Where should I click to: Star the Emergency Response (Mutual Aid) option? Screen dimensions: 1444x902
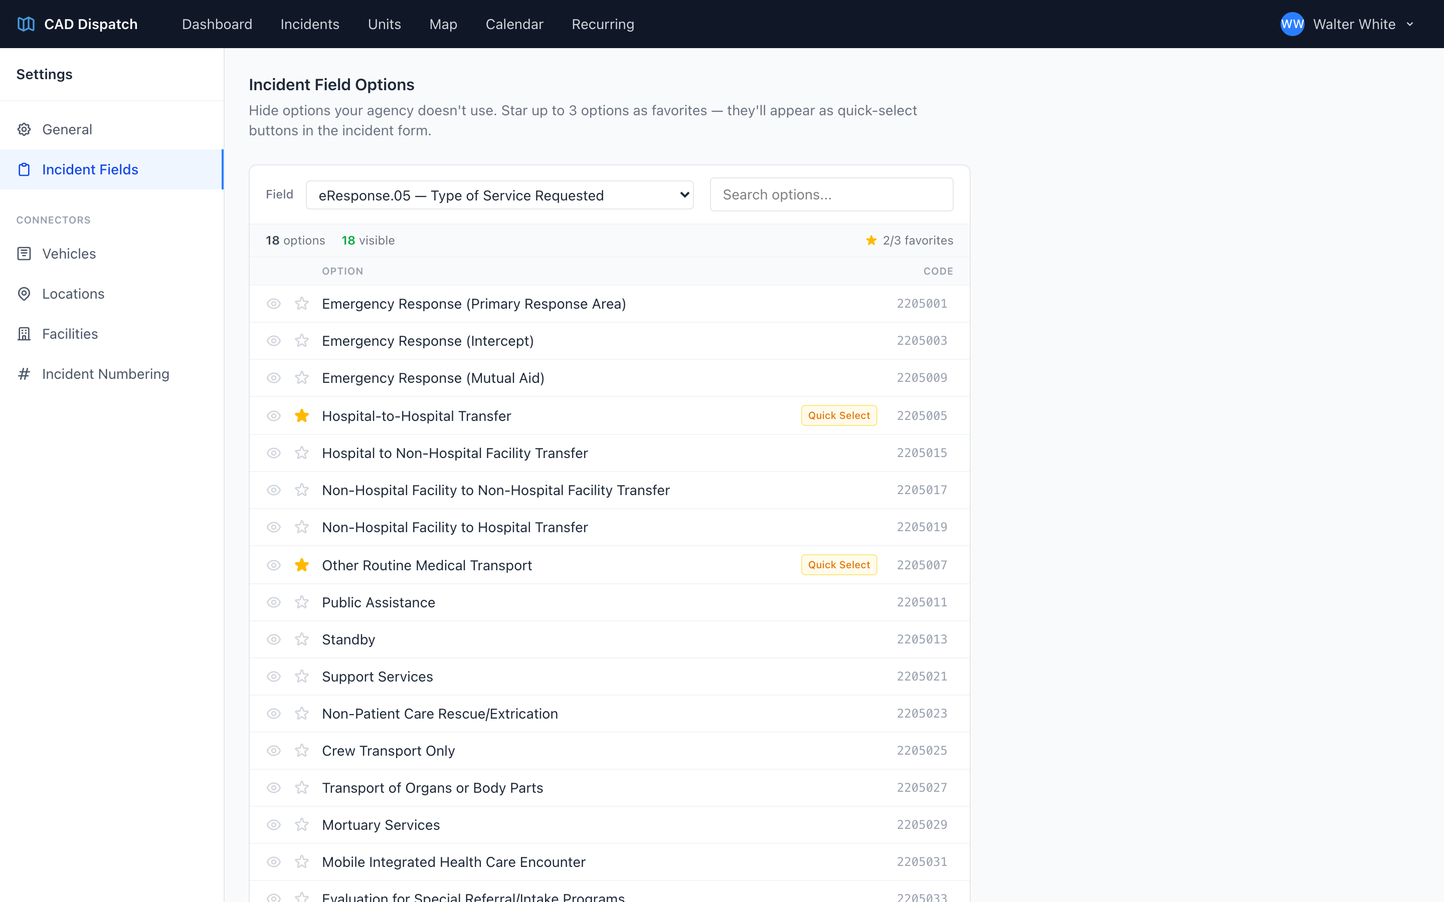point(302,378)
